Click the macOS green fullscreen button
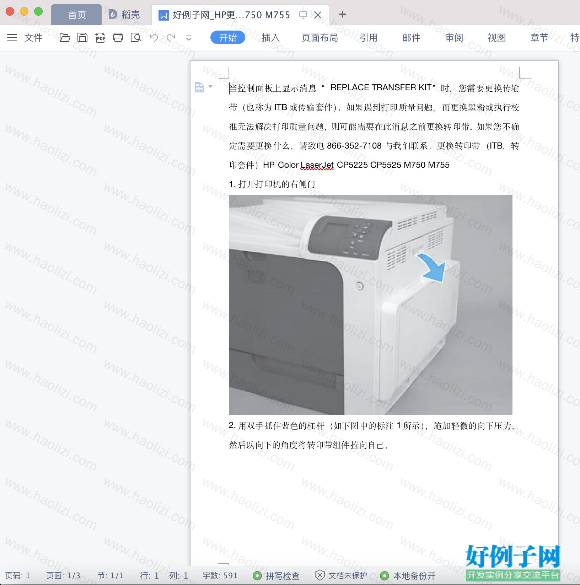 pos(38,11)
